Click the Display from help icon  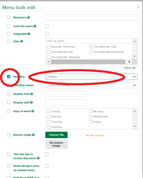[32, 94]
